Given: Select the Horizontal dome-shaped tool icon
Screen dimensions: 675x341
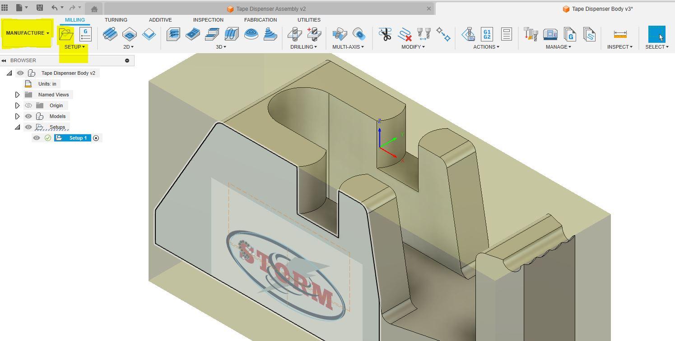Looking at the screenshot, I should click(251, 34).
